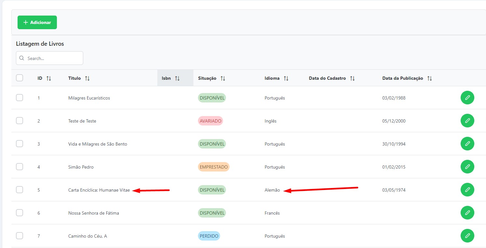Tick the Simão Pedro row checkbox
The height and width of the screenshot is (248, 486).
click(x=20, y=167)
